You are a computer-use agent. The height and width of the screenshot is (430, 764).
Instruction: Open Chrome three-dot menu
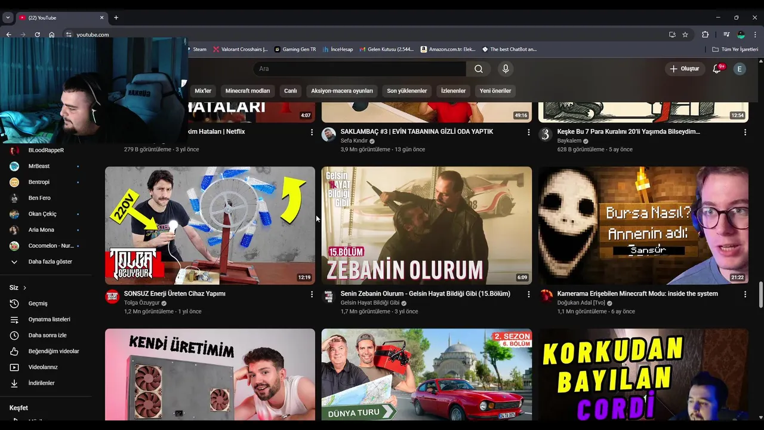pyautogui.click(x=755, y=35)
